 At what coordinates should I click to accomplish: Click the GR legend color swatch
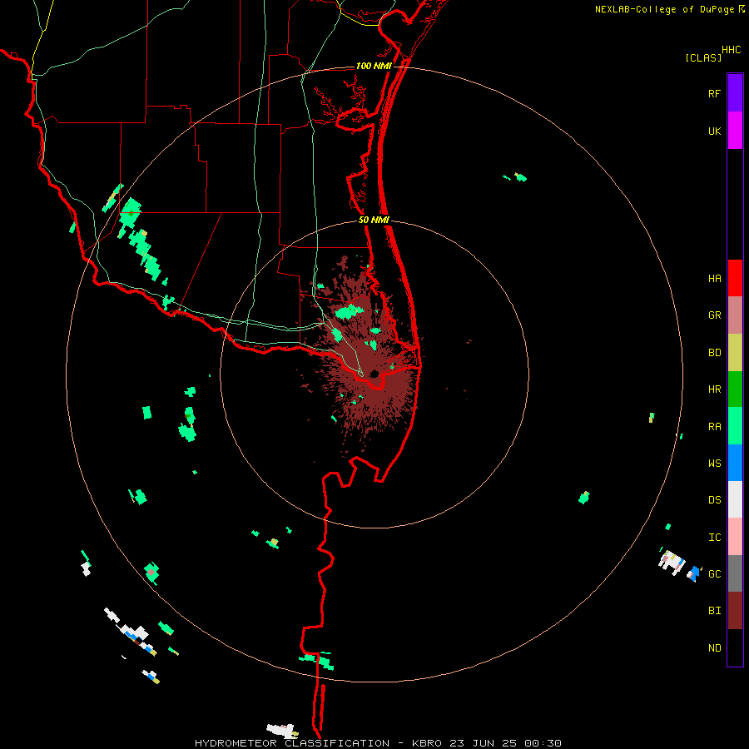click(735, 315)
